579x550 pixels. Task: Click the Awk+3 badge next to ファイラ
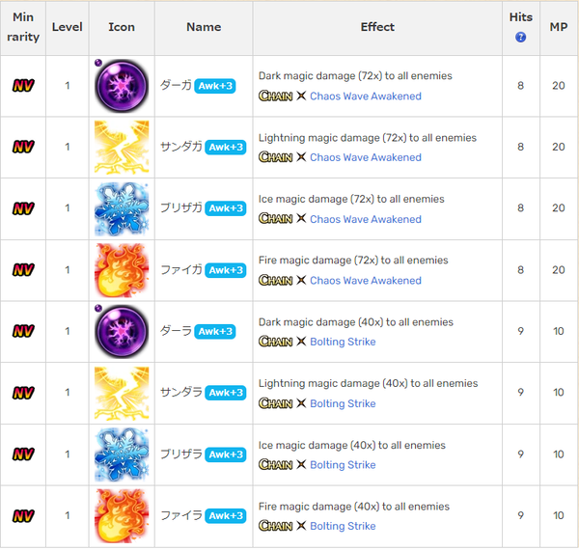226,515
